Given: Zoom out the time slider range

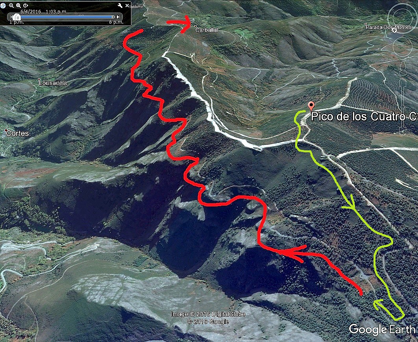Looking at the screenshot, I should 11,6.
